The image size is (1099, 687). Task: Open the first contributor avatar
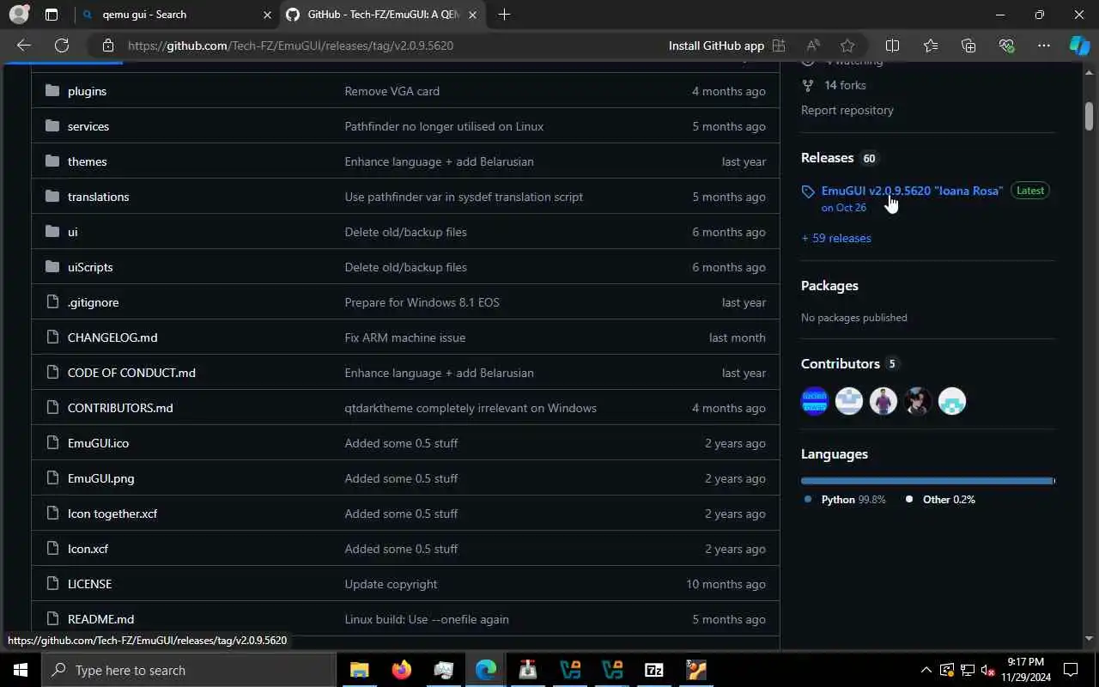click(x=815, y=401)
